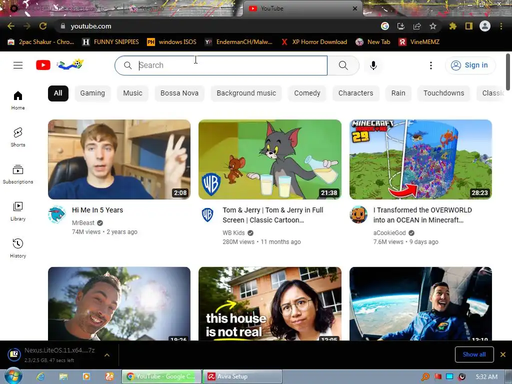The height and width of the screenshot is (384, 512).
Task: Click the page vertical scrollbar
Action: pyautogui.click(x=508, y=72)
